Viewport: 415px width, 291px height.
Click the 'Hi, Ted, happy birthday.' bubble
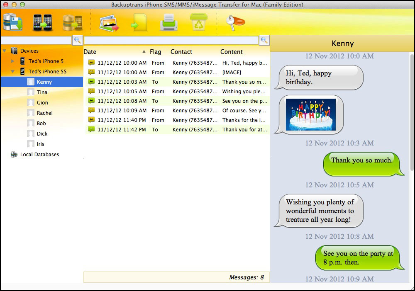(319, 78)
